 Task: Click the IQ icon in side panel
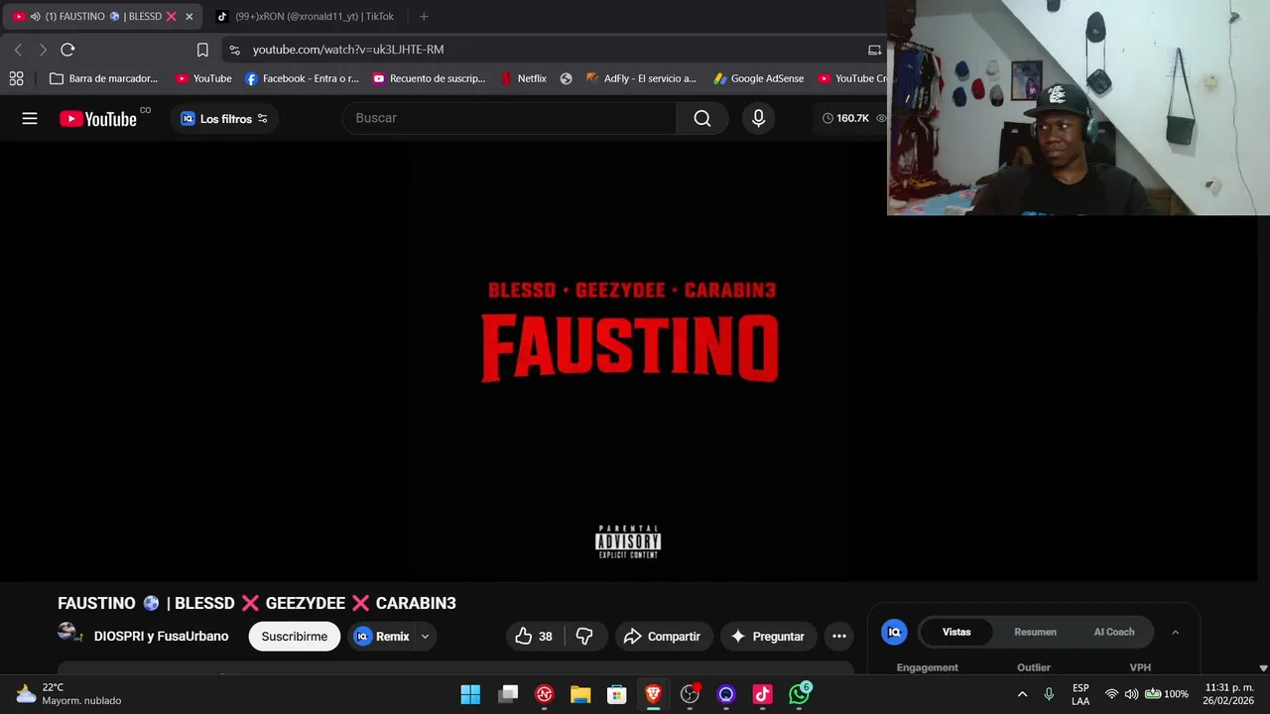[x=894, y=632]
